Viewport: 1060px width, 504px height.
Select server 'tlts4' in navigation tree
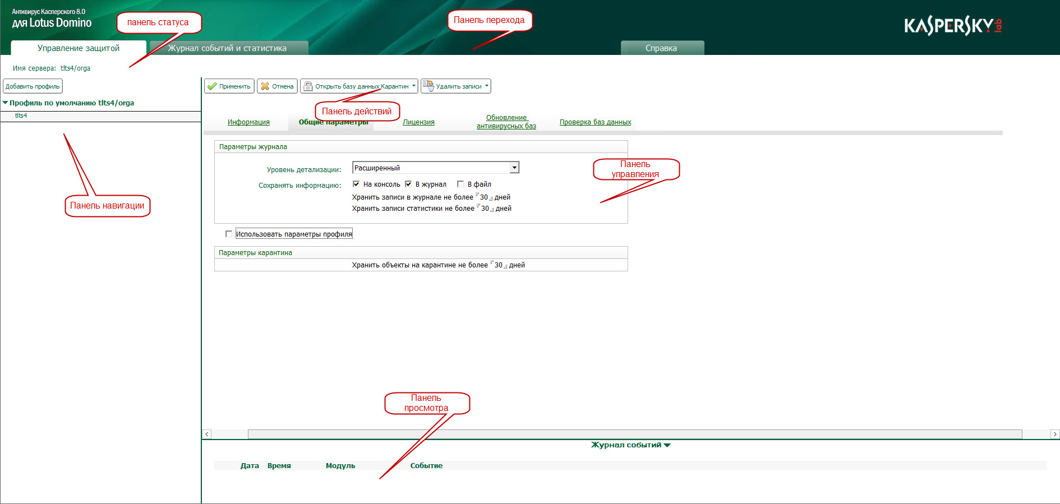coord(21,115)
